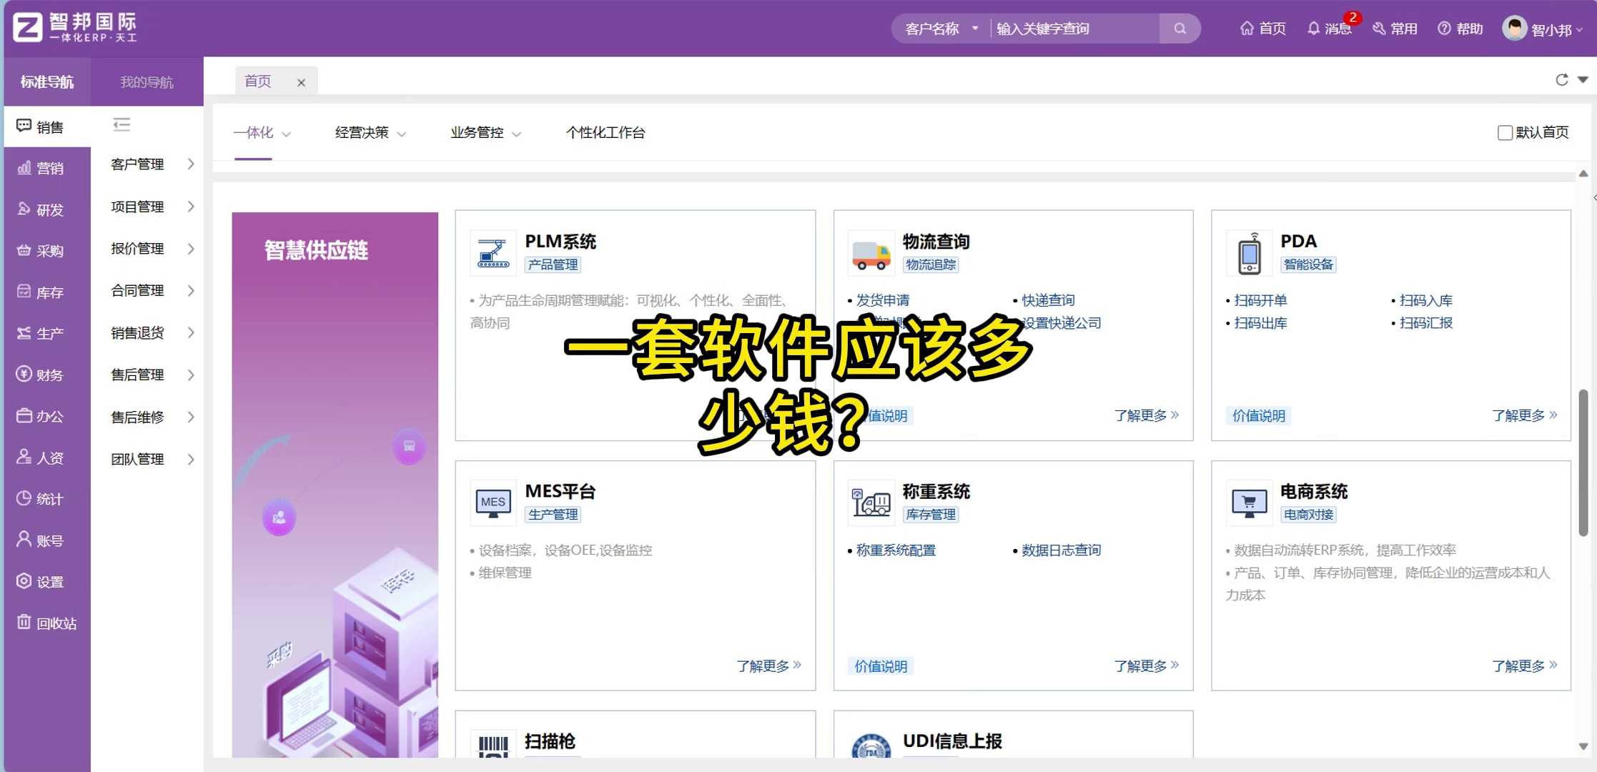This screenshot has height=772, width=1597.
Task: Select 营销 in left navigation
Action: point(47,168)
